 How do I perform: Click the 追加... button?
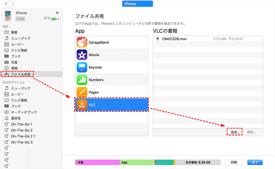[x=235, y=132]
